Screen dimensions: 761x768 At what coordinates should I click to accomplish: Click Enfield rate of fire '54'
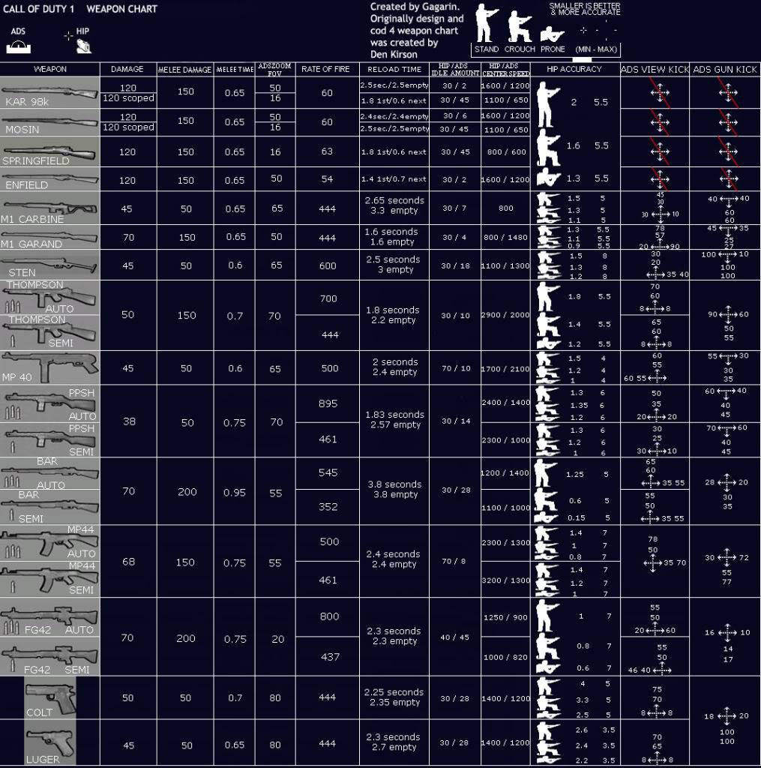point(327,178)
